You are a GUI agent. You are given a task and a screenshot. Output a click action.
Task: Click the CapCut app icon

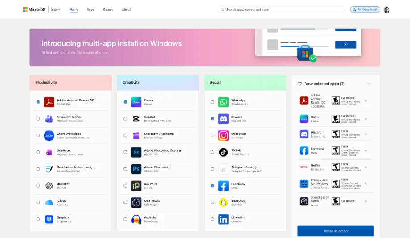pos(136,119)
